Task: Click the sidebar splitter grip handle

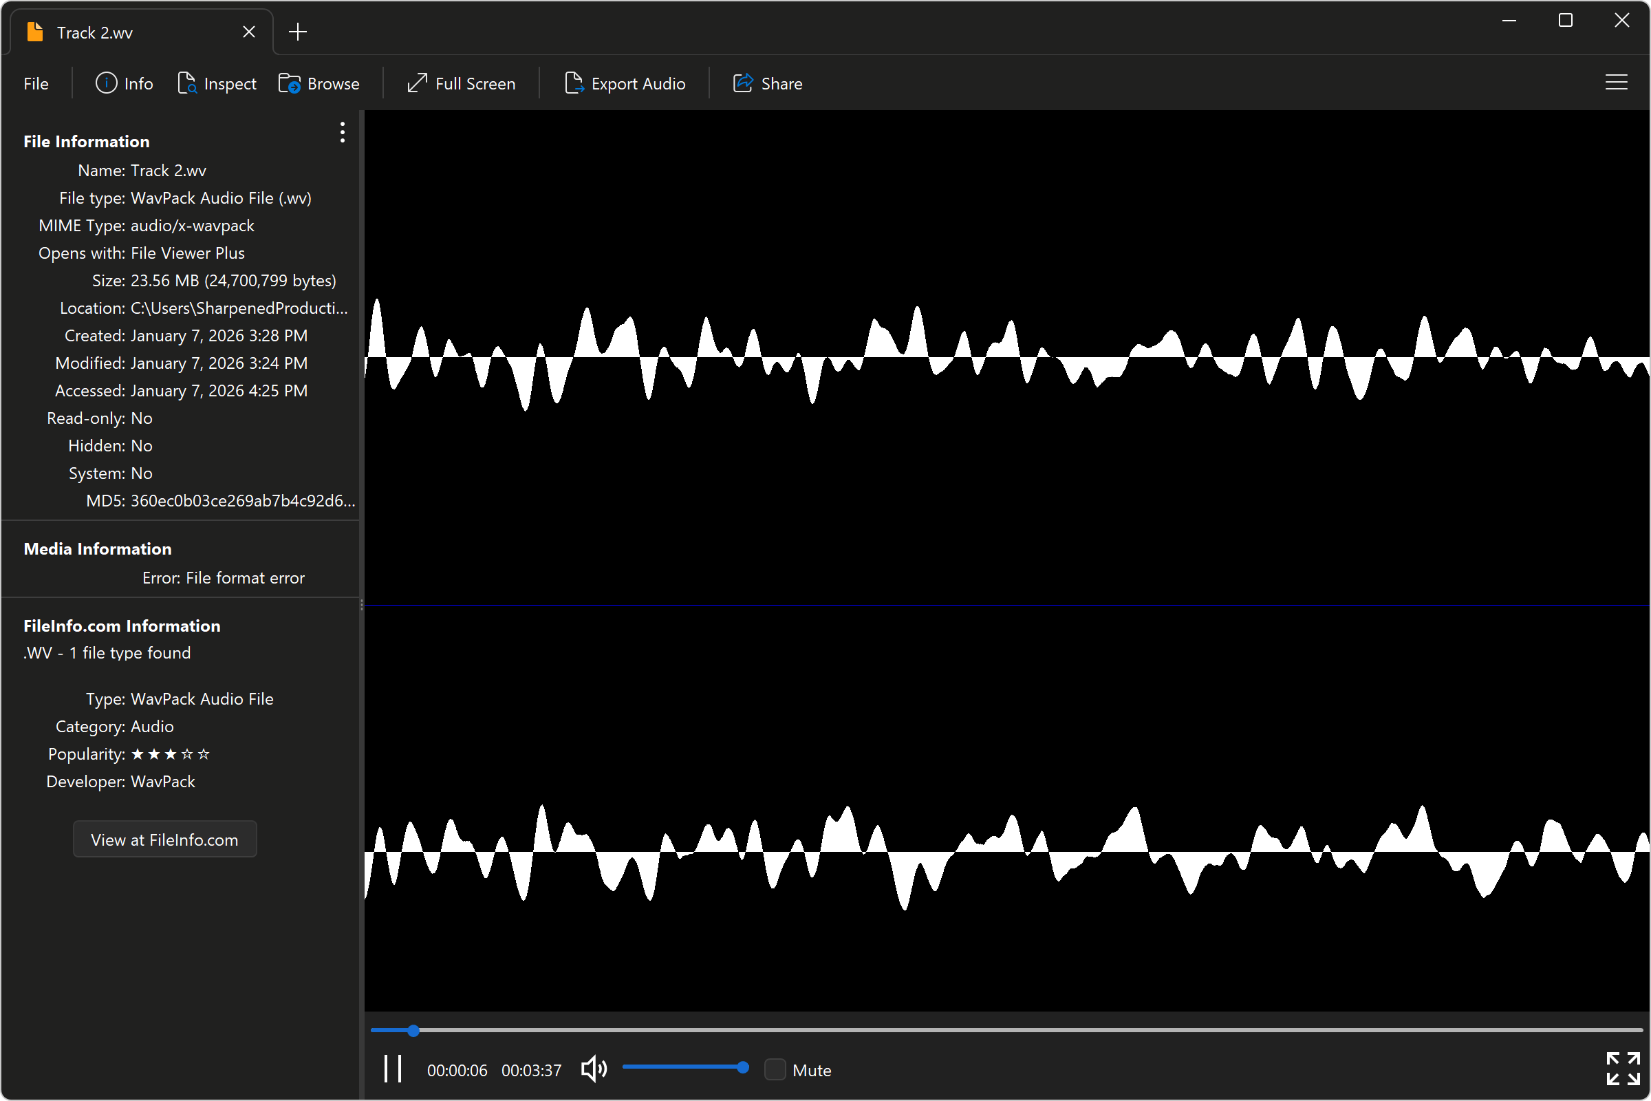Action: click(362, 606)
